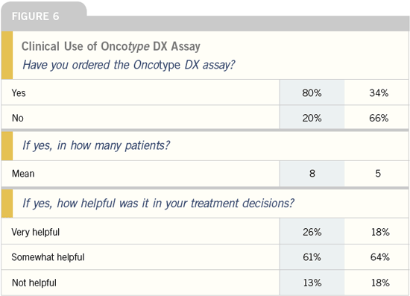Select the Mean row label

23,174
